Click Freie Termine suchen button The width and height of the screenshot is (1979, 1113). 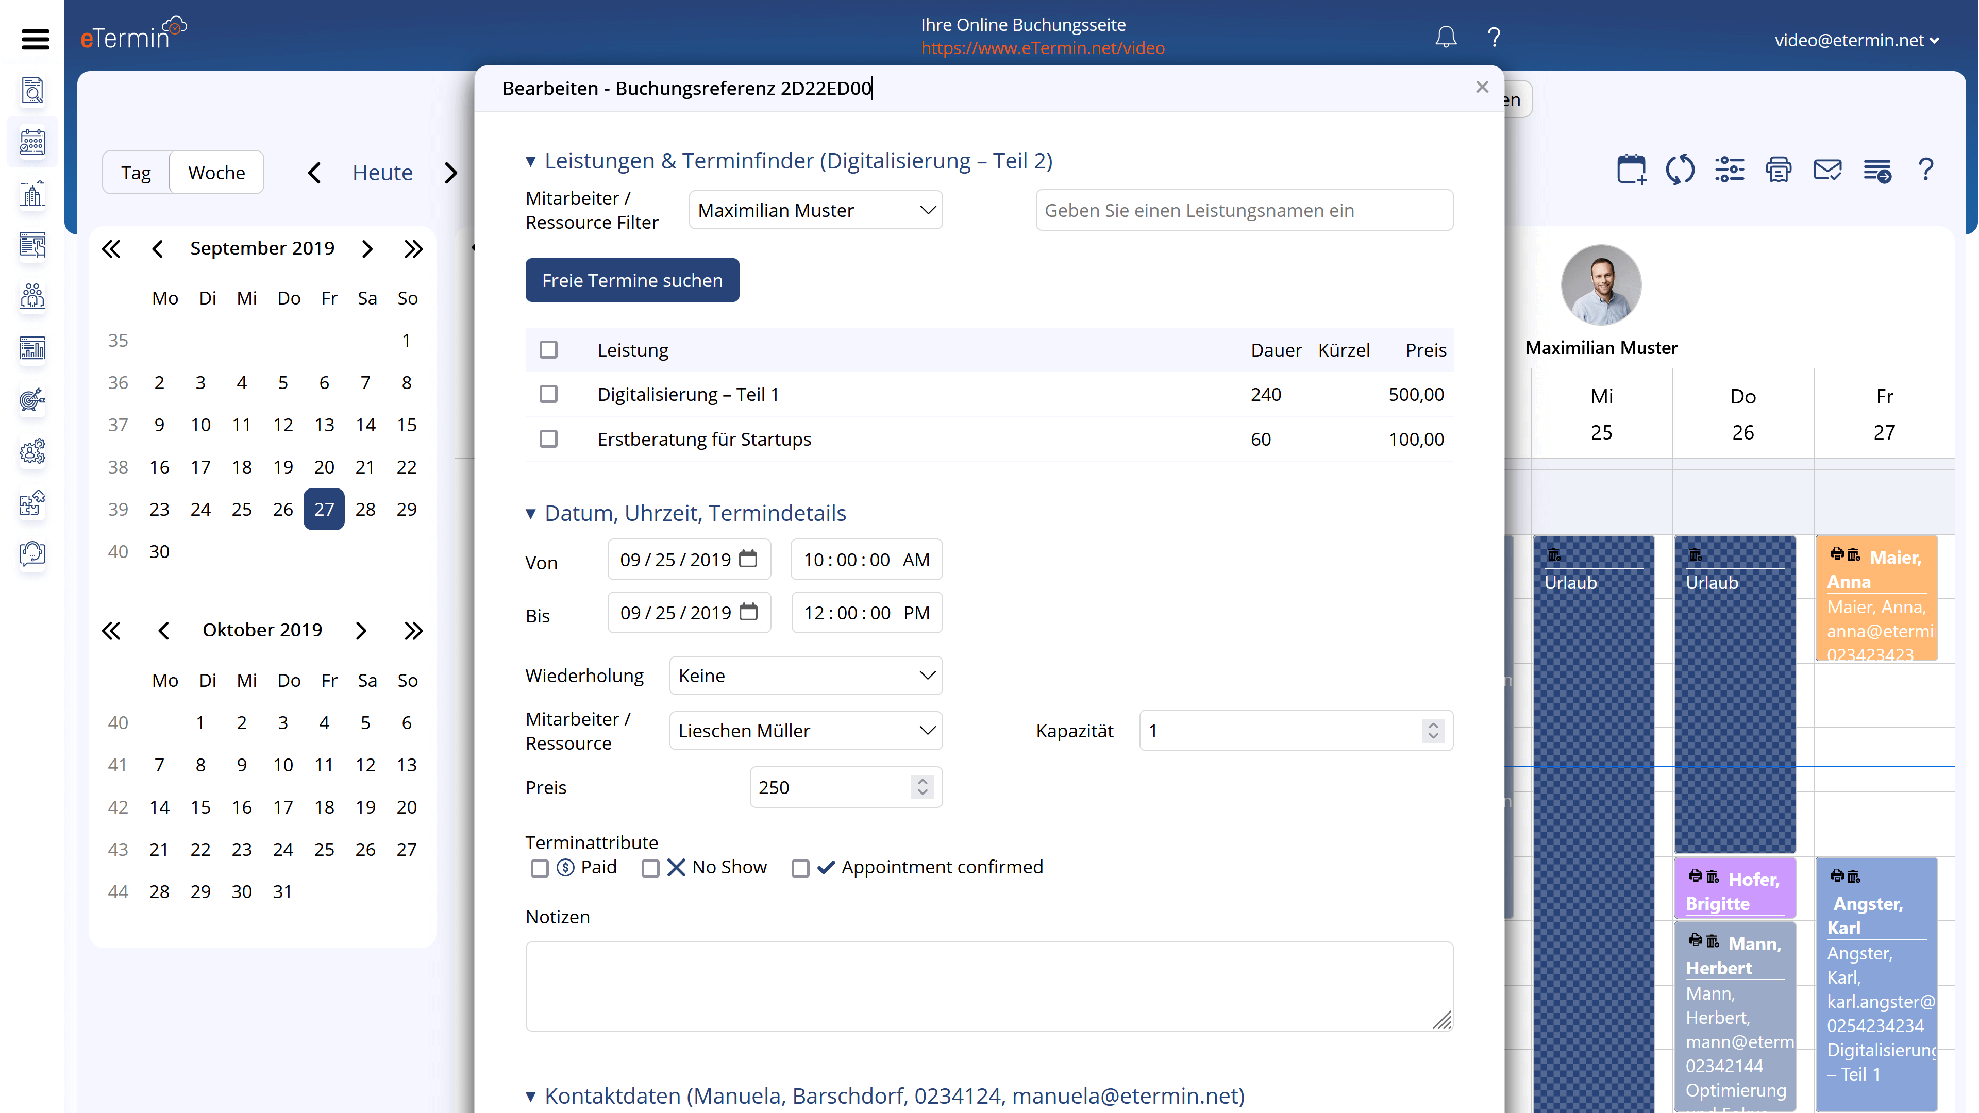(x=632, y=280)
